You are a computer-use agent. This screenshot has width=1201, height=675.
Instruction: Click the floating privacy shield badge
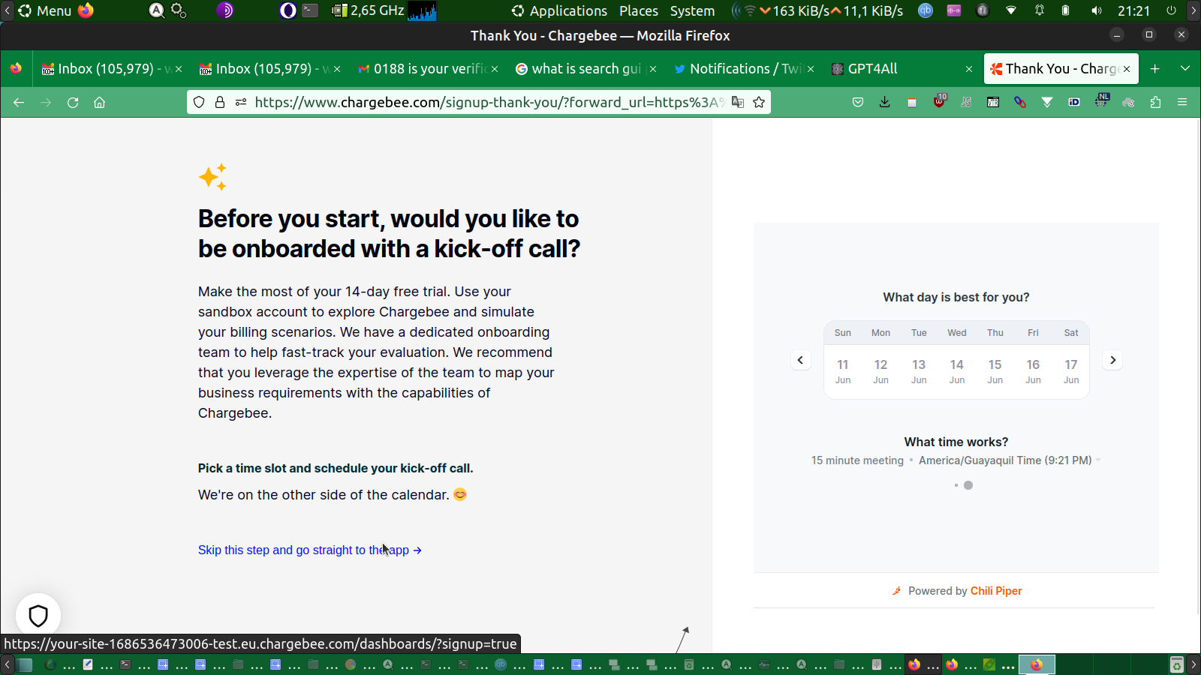point(38,616)
